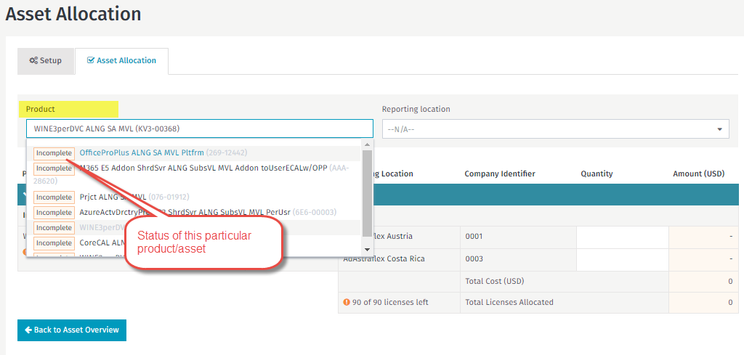Click the gears icon on Setup tab
Screen dimensions: 744x355
tap(33, 61)
